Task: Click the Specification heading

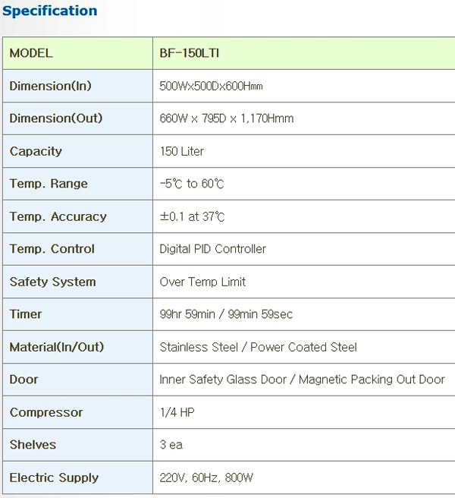Action: [x=50, y=11]
